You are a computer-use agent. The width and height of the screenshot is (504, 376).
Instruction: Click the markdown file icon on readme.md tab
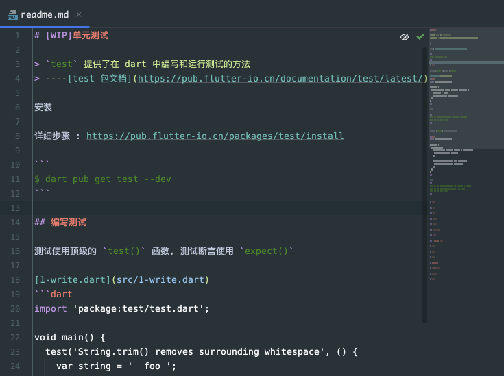click(x=12, y=15)
